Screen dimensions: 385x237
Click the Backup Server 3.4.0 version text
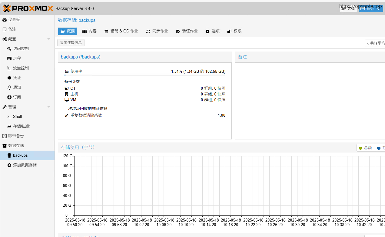tap(75, 8)
